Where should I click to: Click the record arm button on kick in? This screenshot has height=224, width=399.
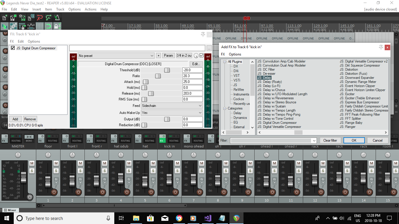coord(175,192)
